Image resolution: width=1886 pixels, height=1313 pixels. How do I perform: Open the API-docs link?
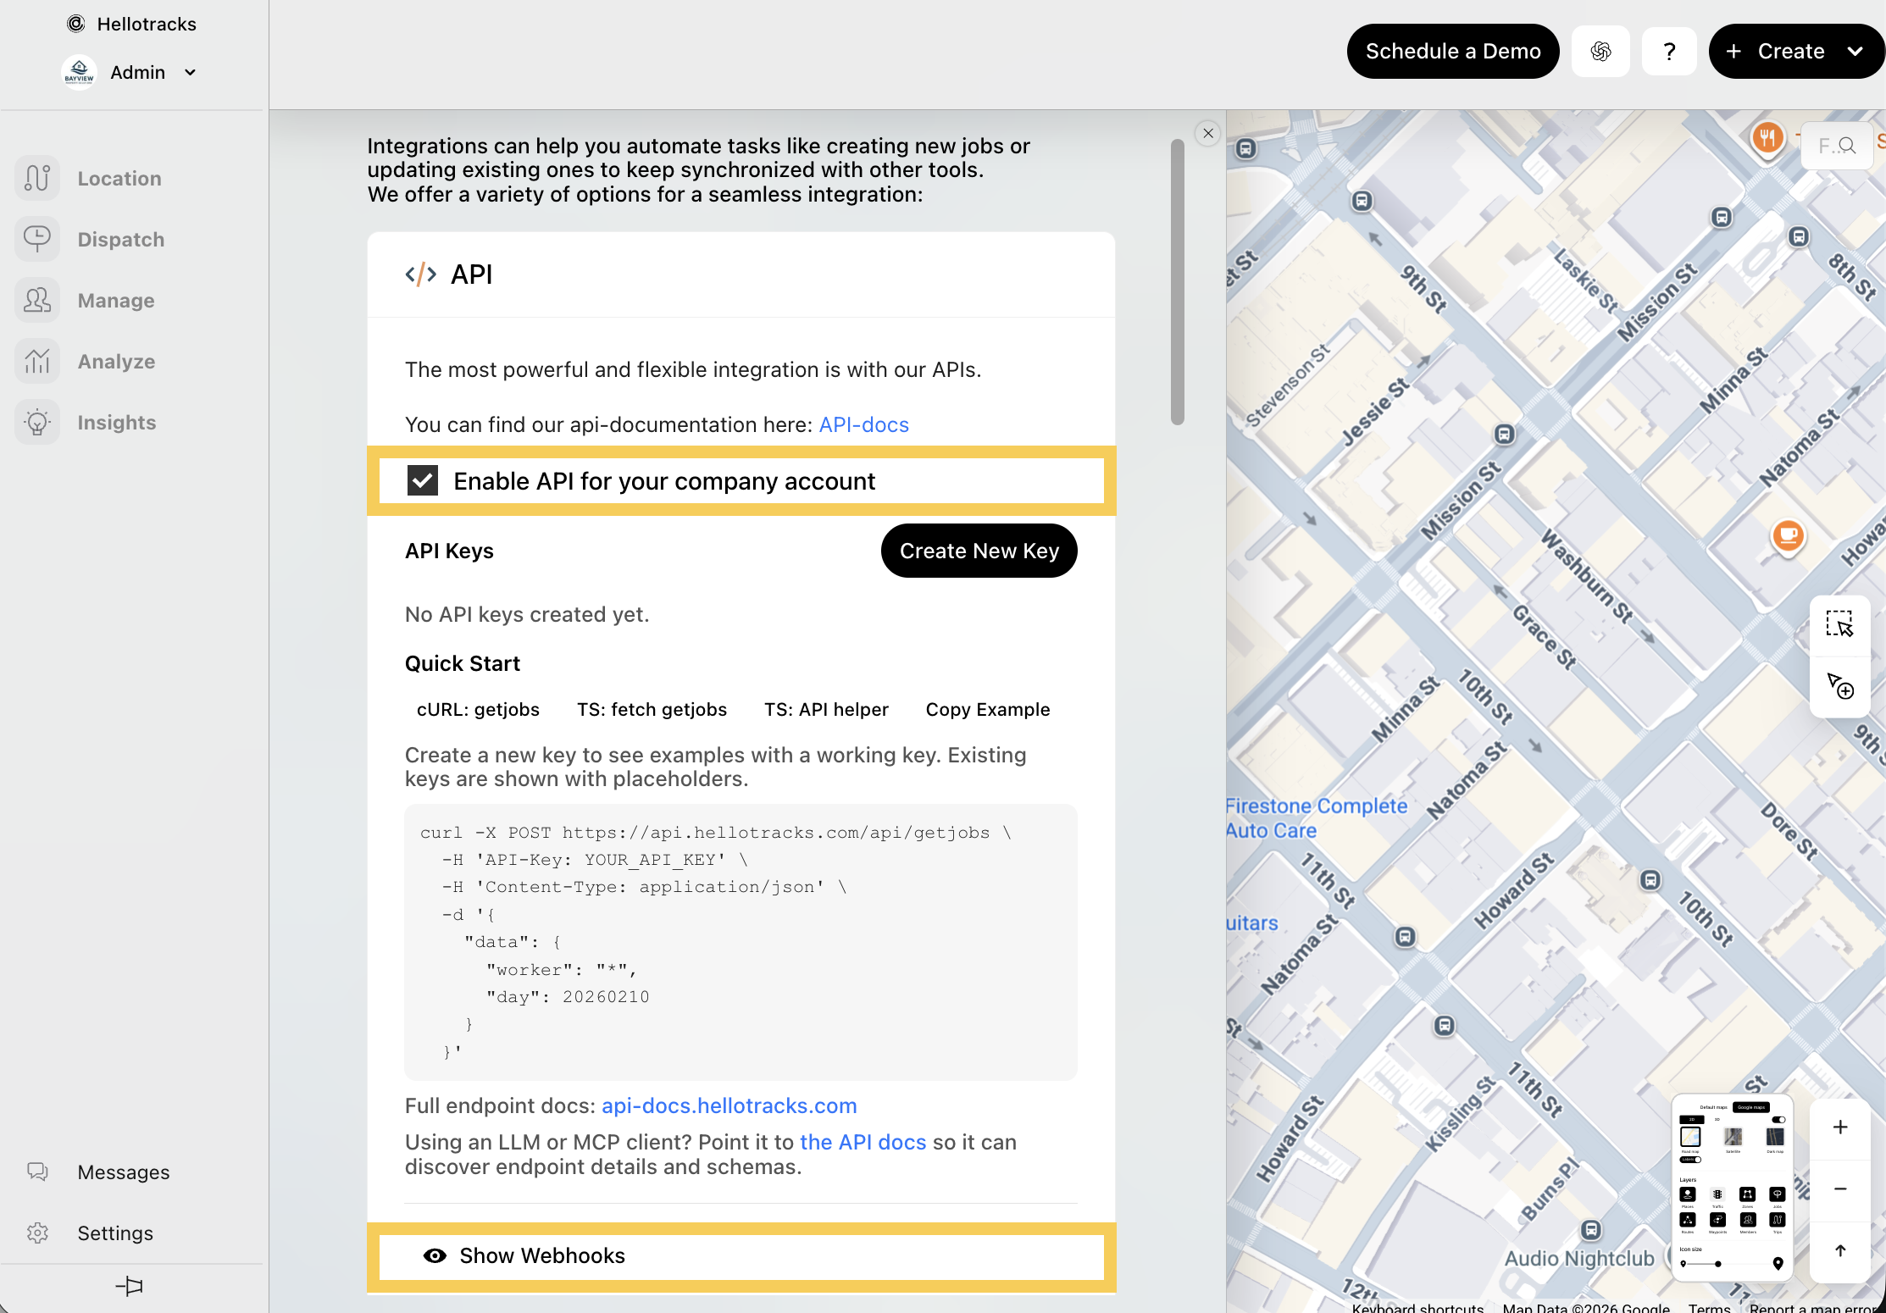pyautogui.click(x=863, y=424)
